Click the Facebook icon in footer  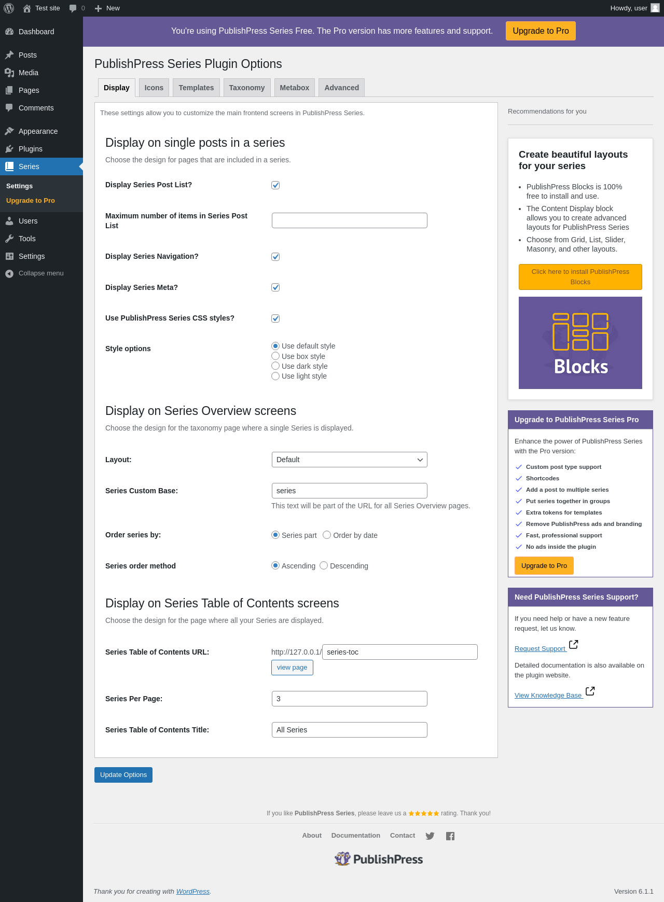coord(450,836)
